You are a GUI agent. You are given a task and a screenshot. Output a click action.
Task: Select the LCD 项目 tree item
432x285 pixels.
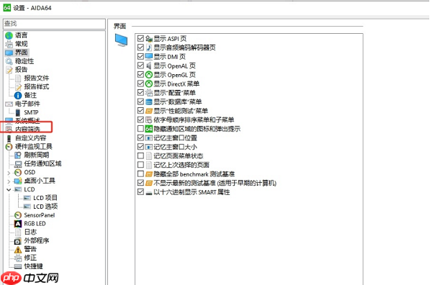point(45,198)
